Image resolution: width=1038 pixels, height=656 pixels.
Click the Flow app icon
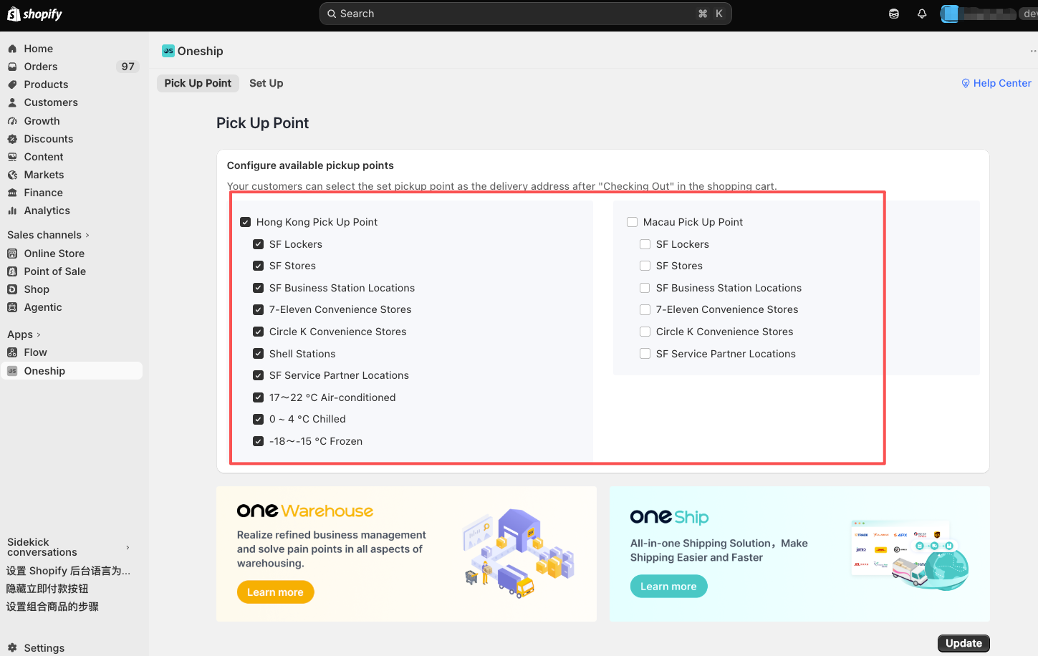click(12, 352)
